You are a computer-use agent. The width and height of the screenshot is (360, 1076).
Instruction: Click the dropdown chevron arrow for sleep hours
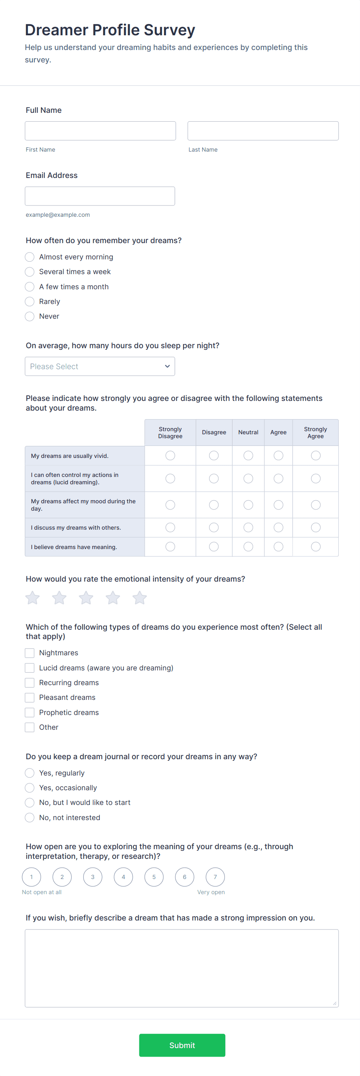point(167,366)
